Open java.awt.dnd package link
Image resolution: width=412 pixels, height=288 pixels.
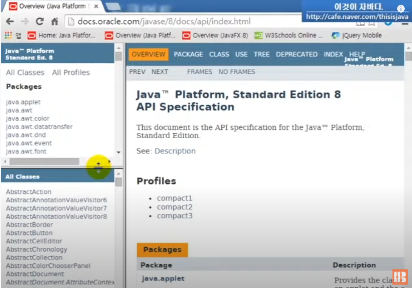point(26,135)
